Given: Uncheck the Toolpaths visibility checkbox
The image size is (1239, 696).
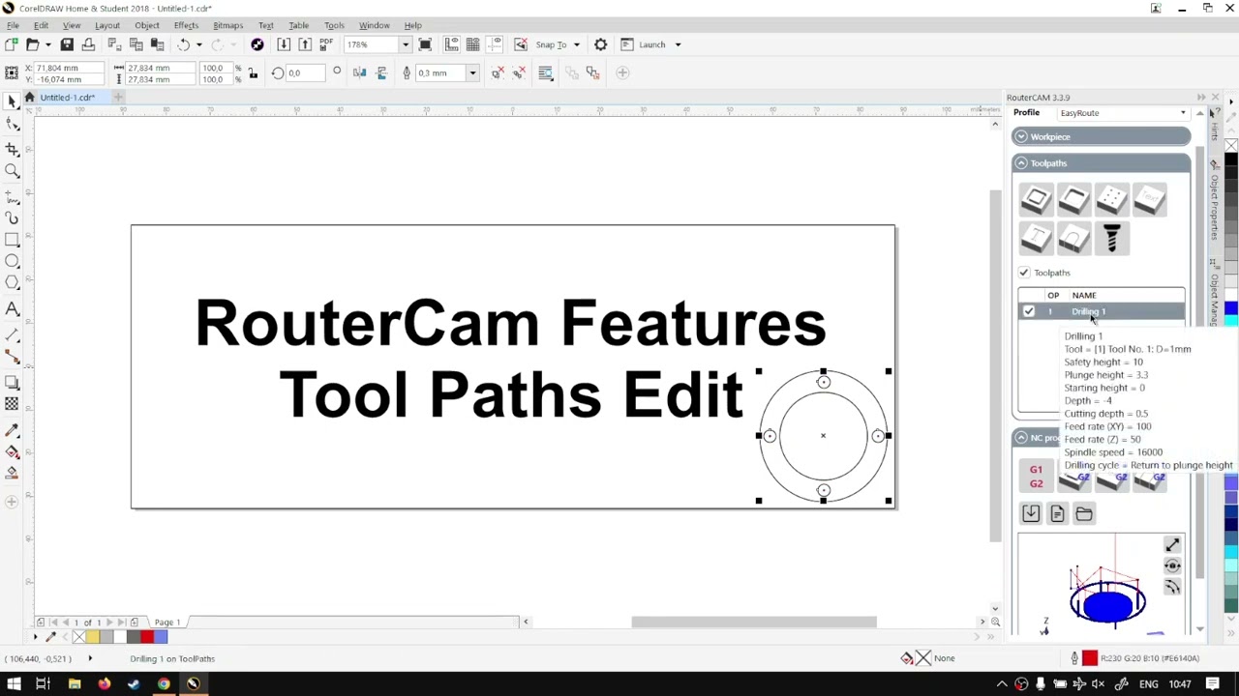Looking at the screenshot, I should pos(1024,273).
